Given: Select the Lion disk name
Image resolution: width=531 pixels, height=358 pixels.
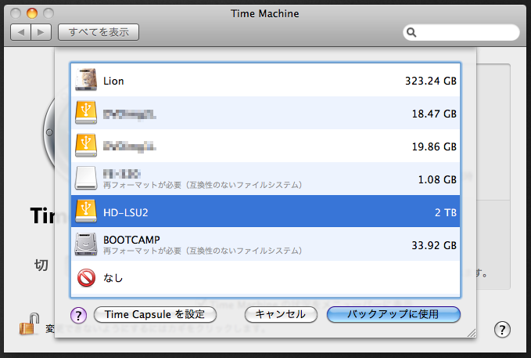Looking at the screenshot, I should [114, 81].
